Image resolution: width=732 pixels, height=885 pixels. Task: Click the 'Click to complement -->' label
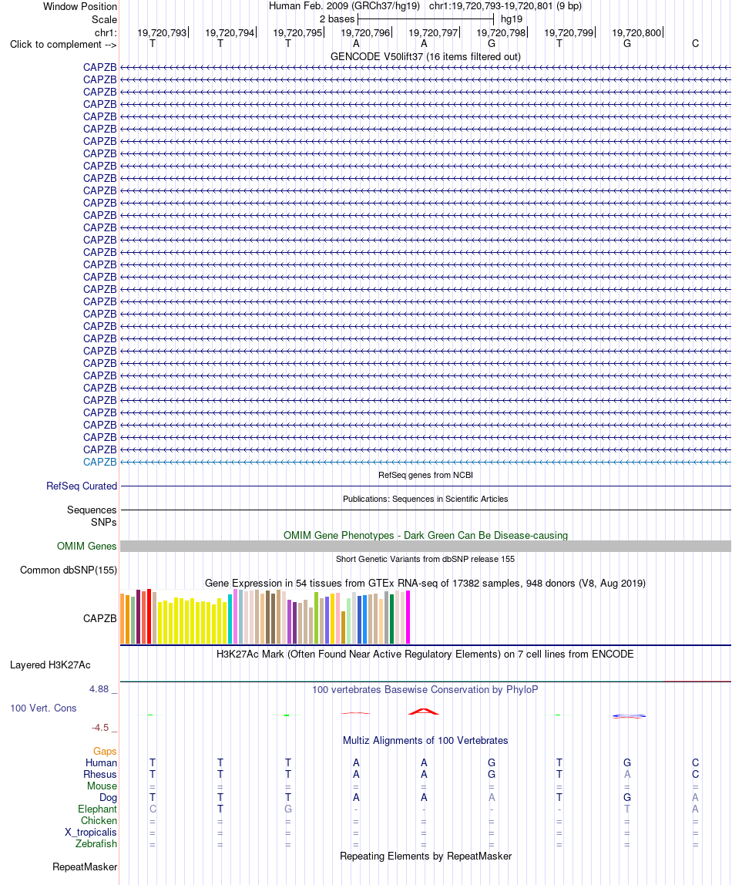click(63, 44)
